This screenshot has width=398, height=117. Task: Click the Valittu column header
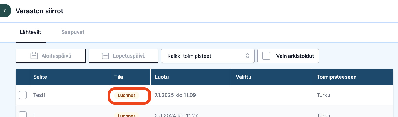pos(243,77)
